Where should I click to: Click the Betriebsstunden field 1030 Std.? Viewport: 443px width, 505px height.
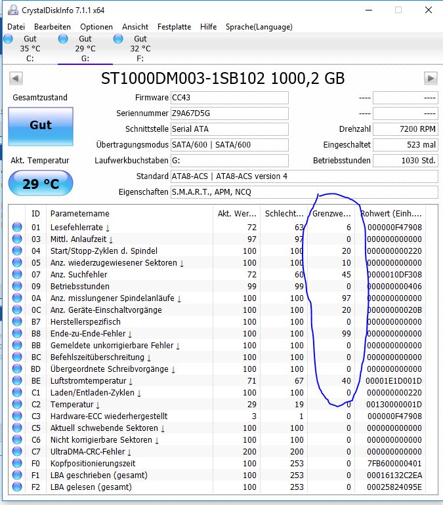406,161
